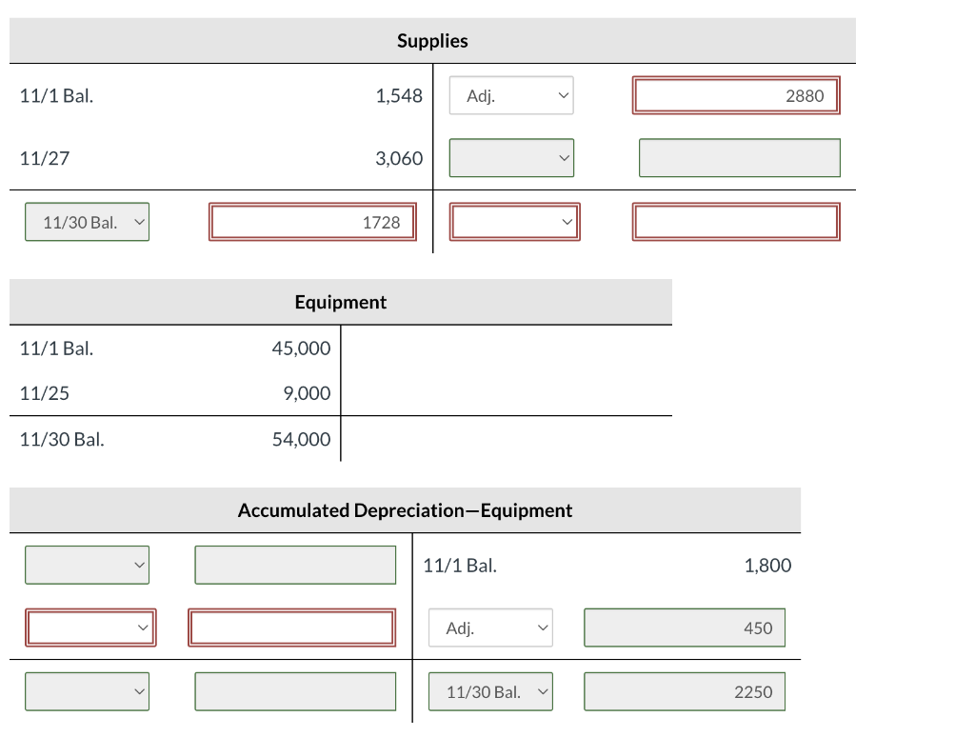
Task: Open the top-left dropdown in Accumulated Depreciation
Action: point(87,565)
